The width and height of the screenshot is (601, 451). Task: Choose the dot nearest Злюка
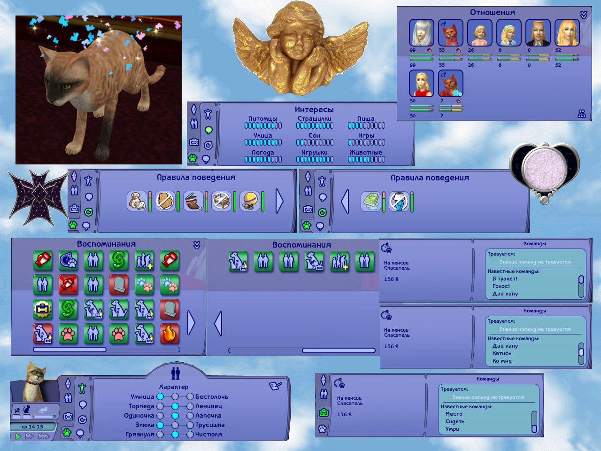coord(160,425)
